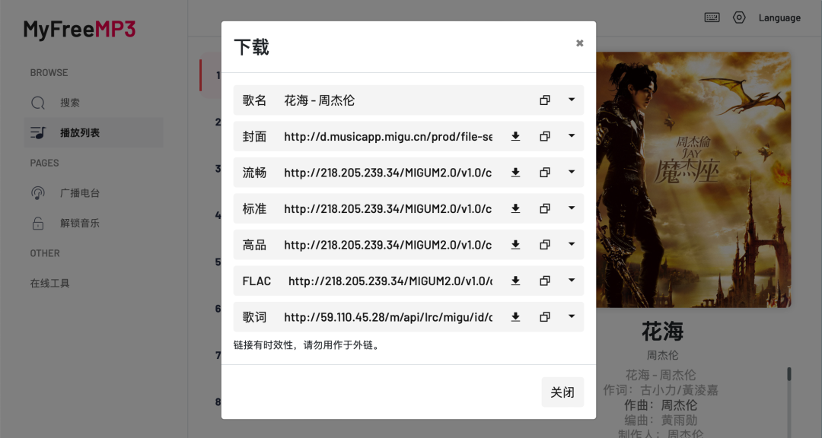
Task: Download the 封面 cover image file
Action: [515, 136]
